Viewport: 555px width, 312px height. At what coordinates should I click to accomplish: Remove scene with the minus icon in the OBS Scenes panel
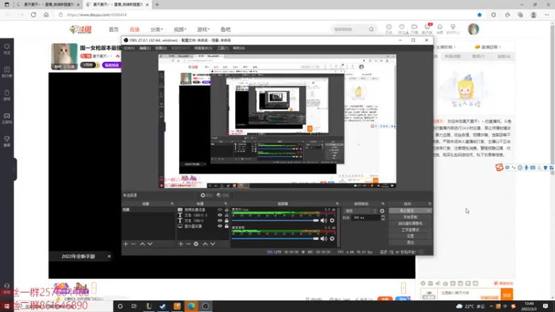pyautogui.click(x=133, y=244)
